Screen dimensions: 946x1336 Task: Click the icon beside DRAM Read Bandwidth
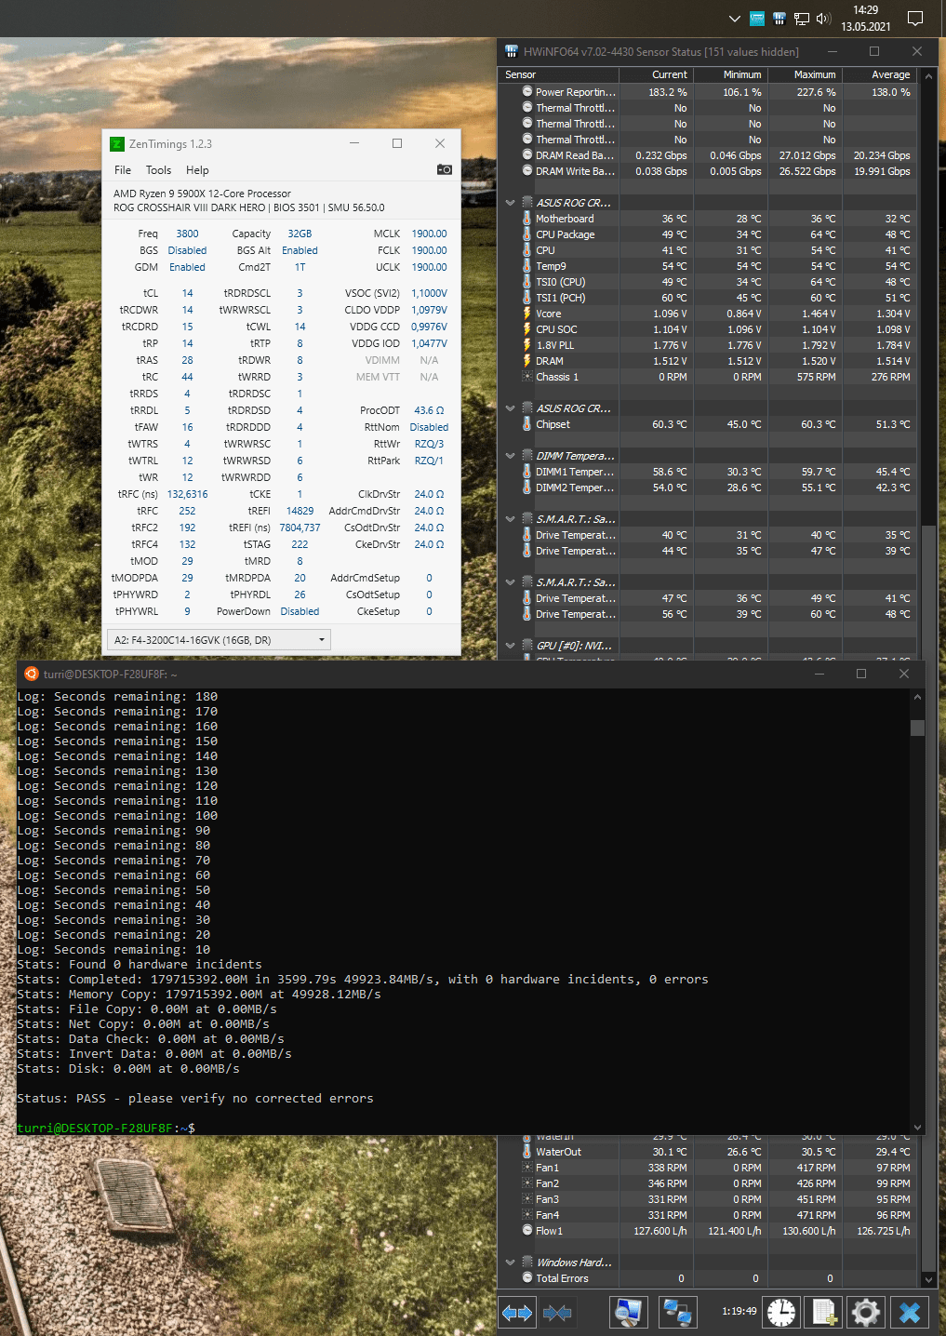click(527, 155)
